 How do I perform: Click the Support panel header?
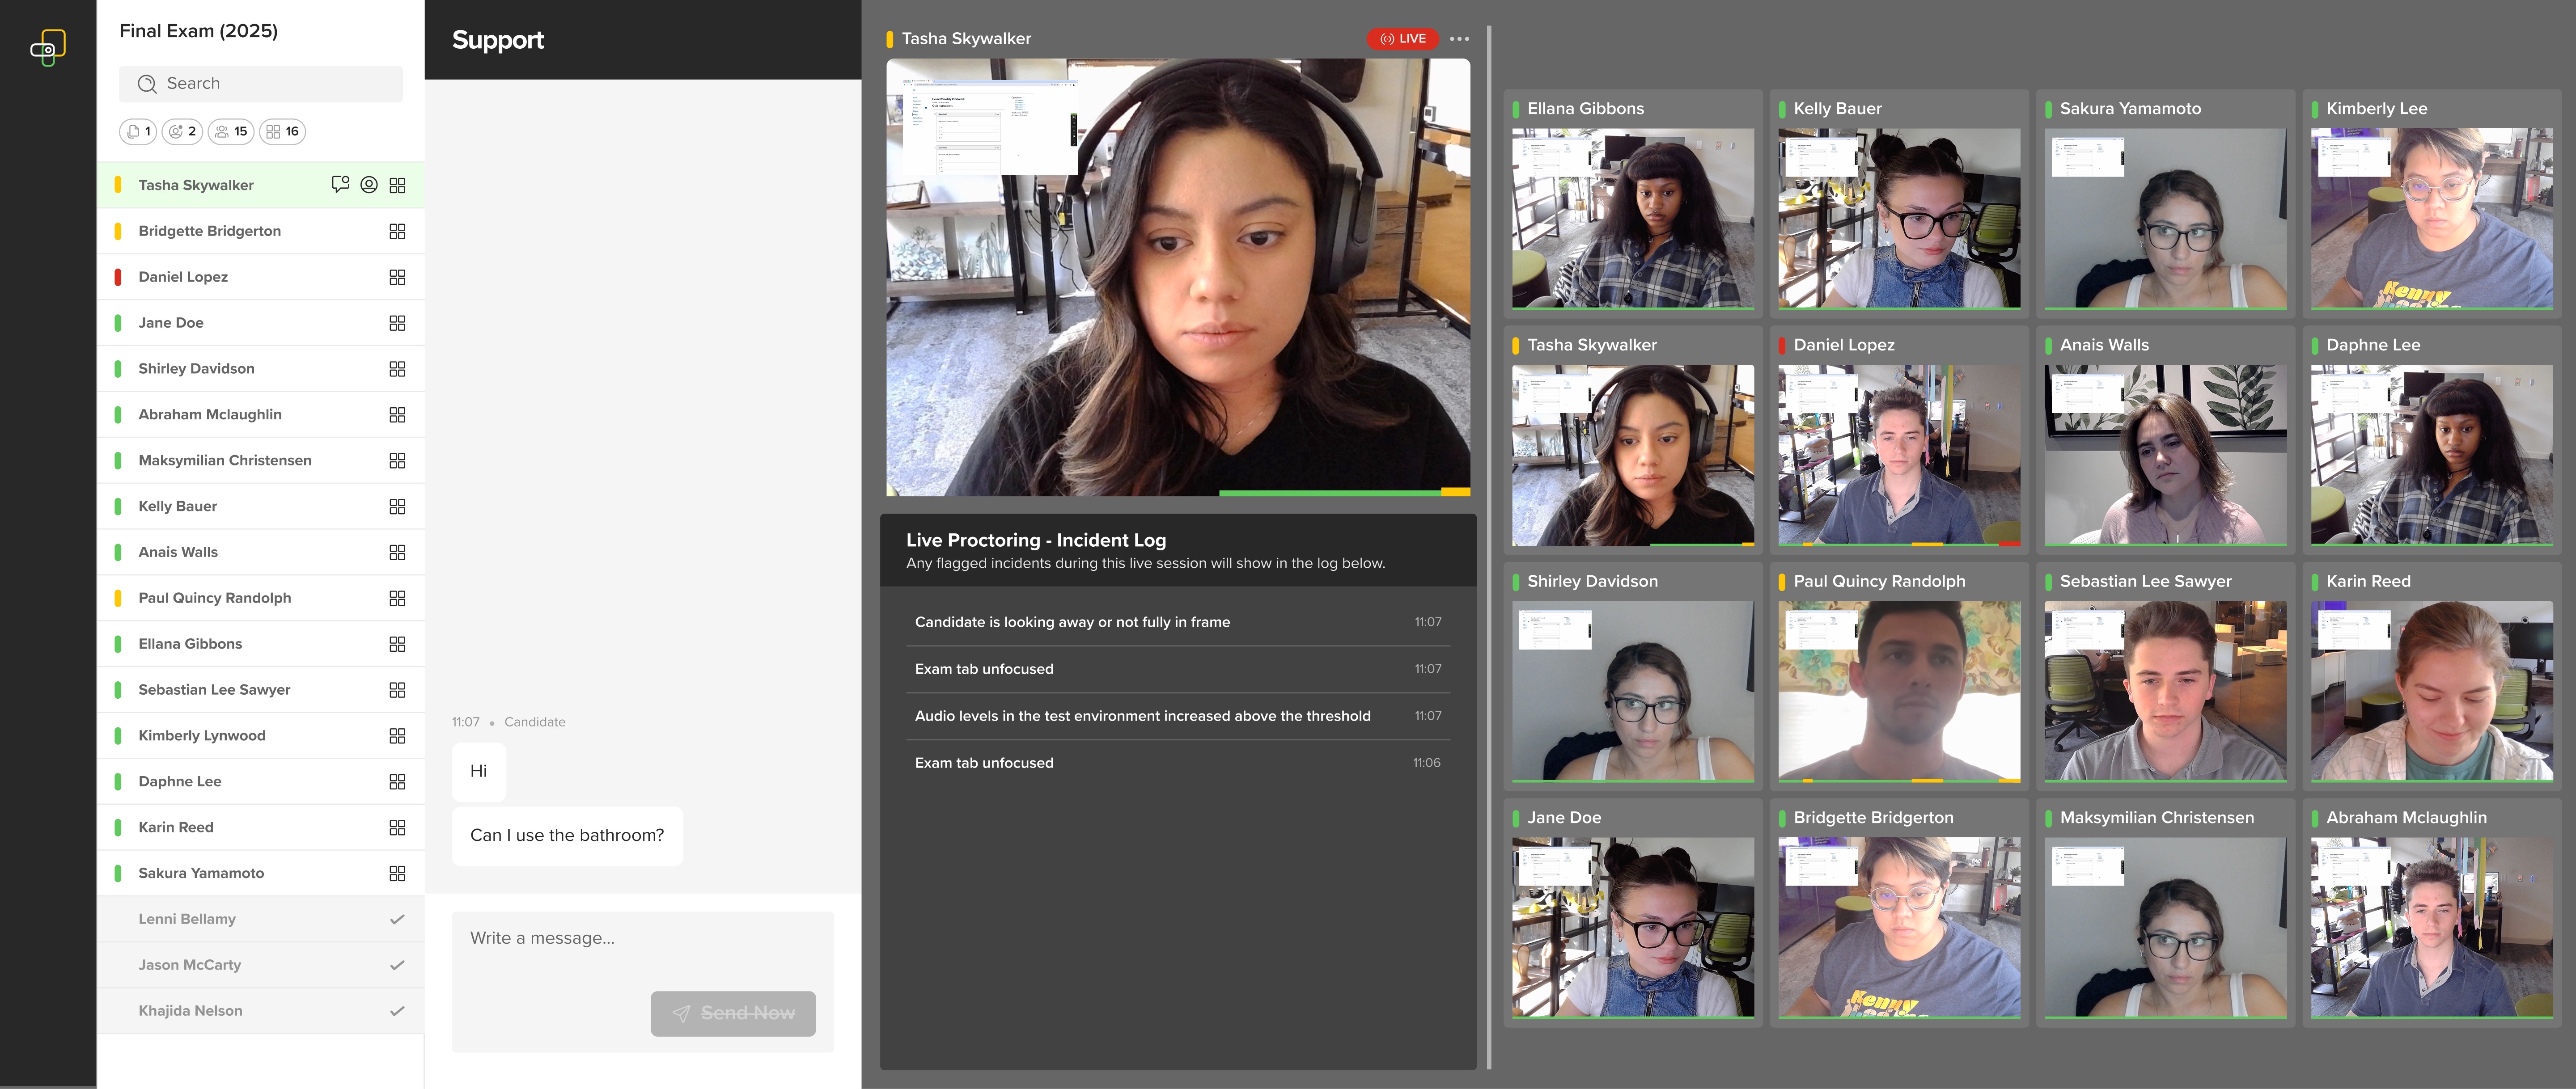click(x=643, y=40)
